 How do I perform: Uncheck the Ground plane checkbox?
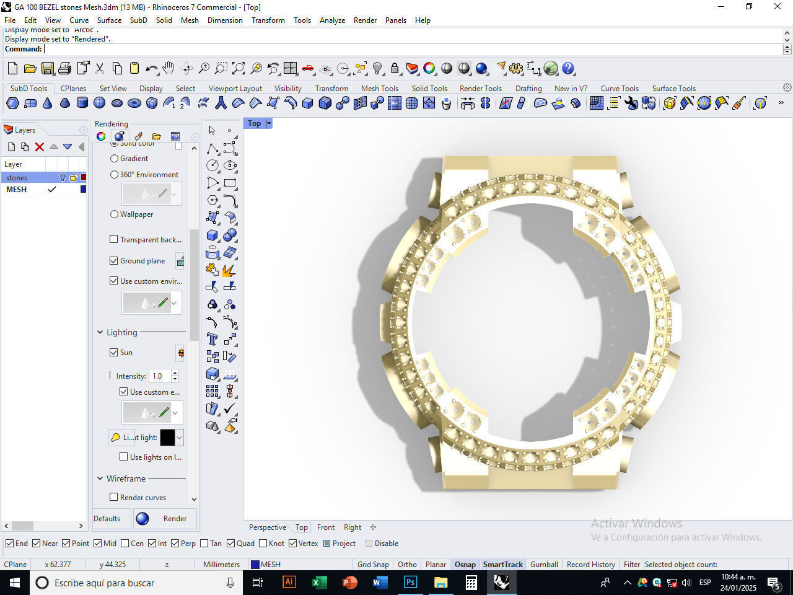coord(114,261)
